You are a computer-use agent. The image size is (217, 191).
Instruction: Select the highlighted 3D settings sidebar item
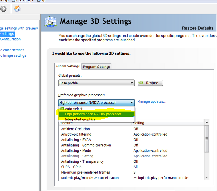pyautogui.click(x=7, y=34)
